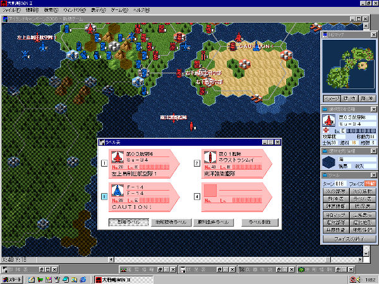Toggle the 建物 view in the HQ map panel
Image resolution: width=379 pixels, height=284 pixels.
pyautogui.click(x=349, y=98)
